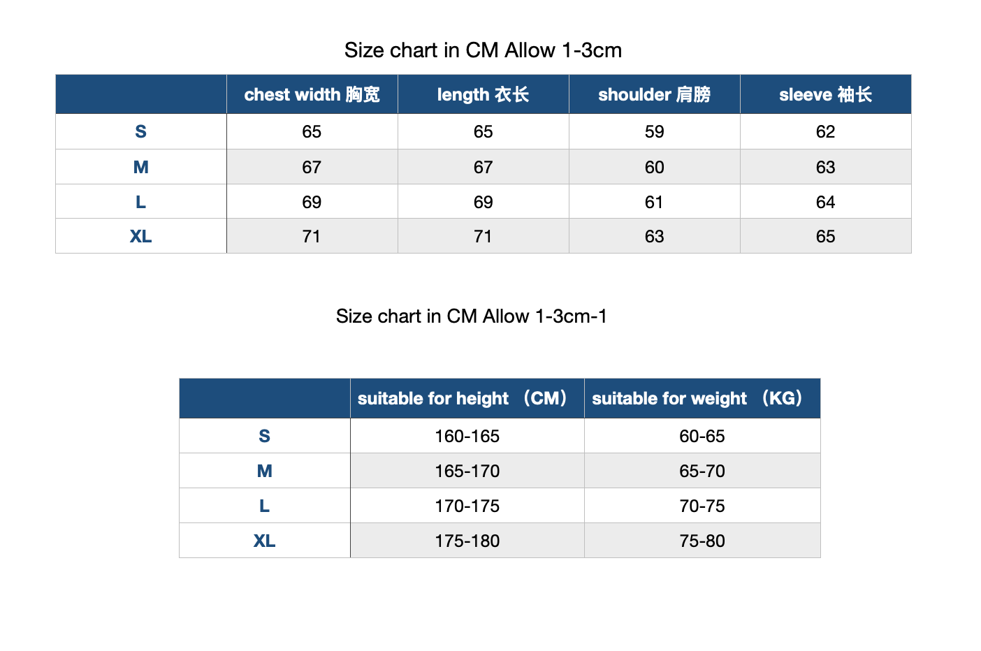Select the 'shoulder 肩膀' header cell
The image size is (981, 651).
pyautogui.click(x=655, y=94)
